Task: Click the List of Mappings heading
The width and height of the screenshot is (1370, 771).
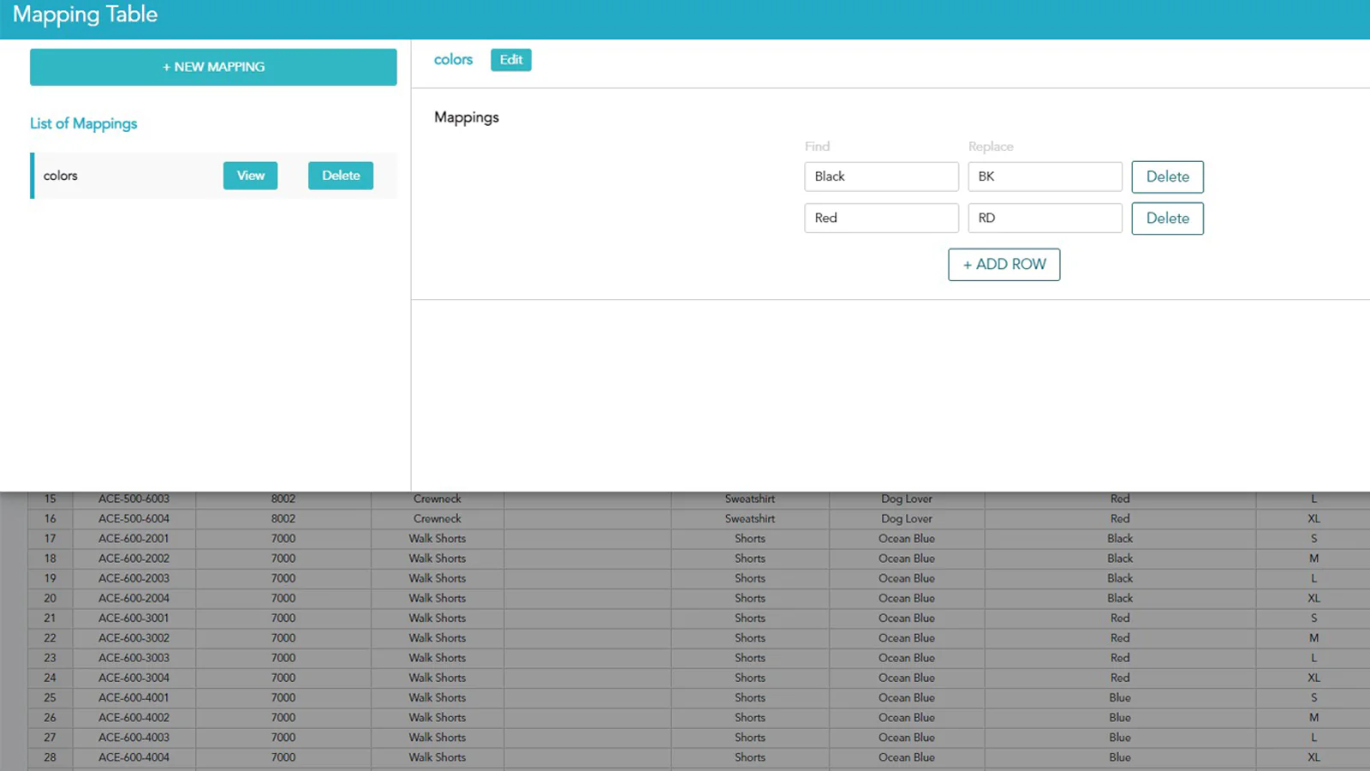Action: tap(83, 123)
